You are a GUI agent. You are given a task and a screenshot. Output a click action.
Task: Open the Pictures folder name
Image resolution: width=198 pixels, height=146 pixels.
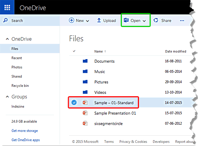[x=101, y=82]
